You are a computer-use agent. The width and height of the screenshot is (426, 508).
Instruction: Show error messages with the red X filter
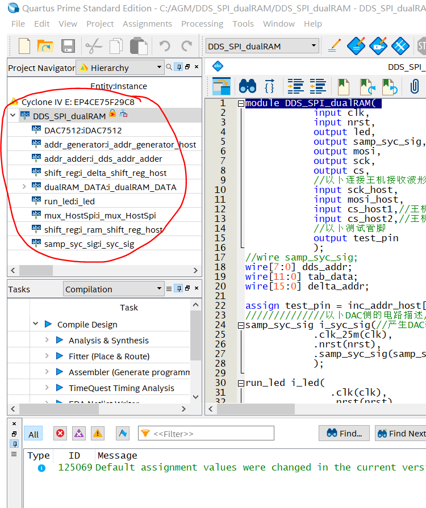(60, 434)
